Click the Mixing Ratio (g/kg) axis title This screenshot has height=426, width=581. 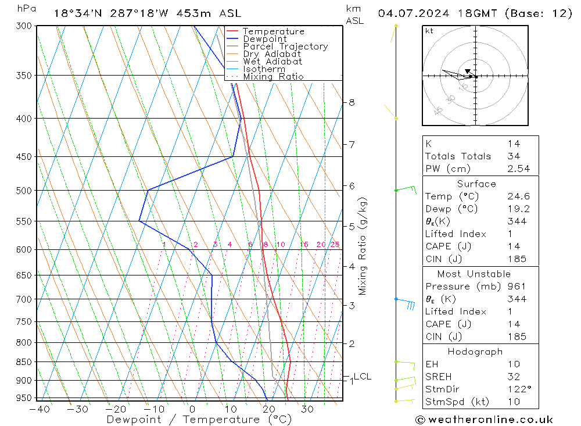362,246
